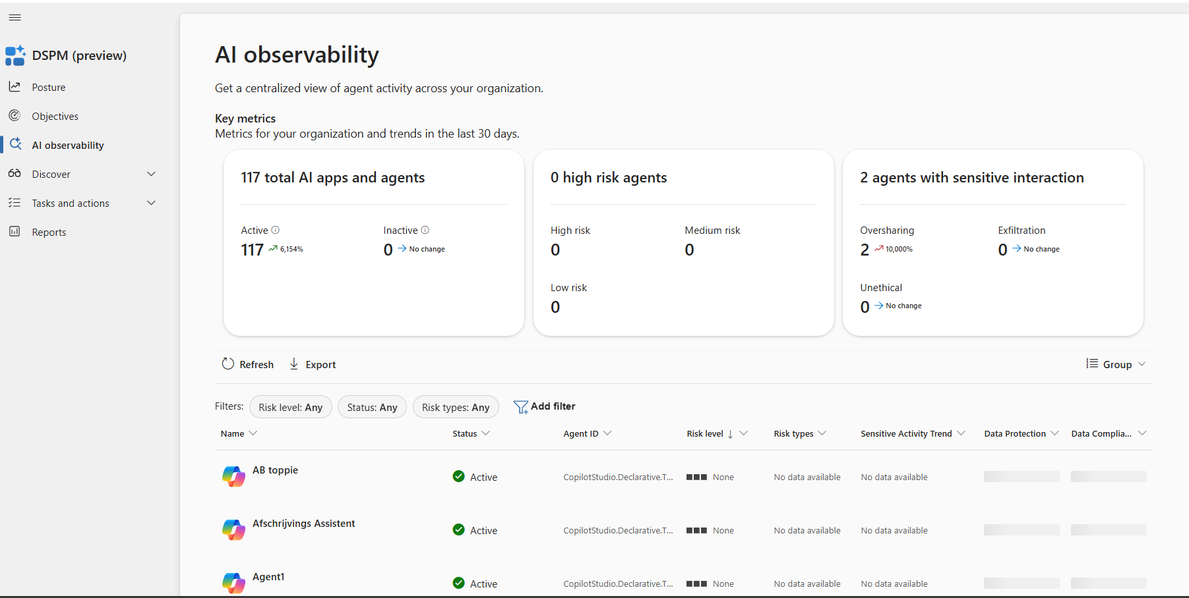Sort by Risk level column header
The image size is (1189, 598).
pyautogui.click(x=705, y=433)
